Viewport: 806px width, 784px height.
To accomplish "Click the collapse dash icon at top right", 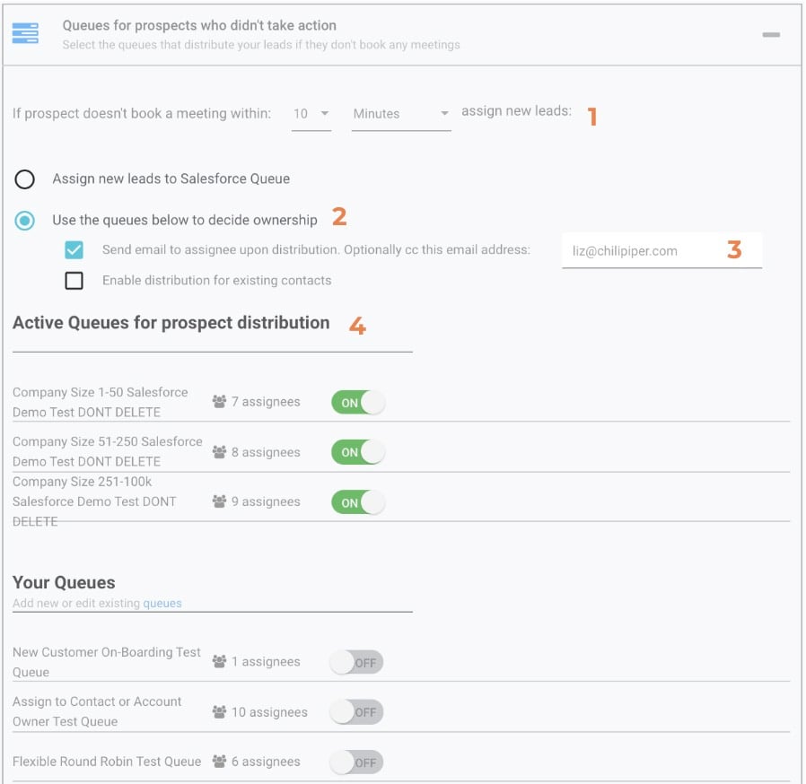I will click(x=770, y=36).
